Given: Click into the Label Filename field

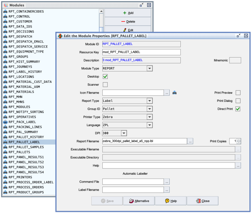Looking at the screenshot, I should point(133,190).
